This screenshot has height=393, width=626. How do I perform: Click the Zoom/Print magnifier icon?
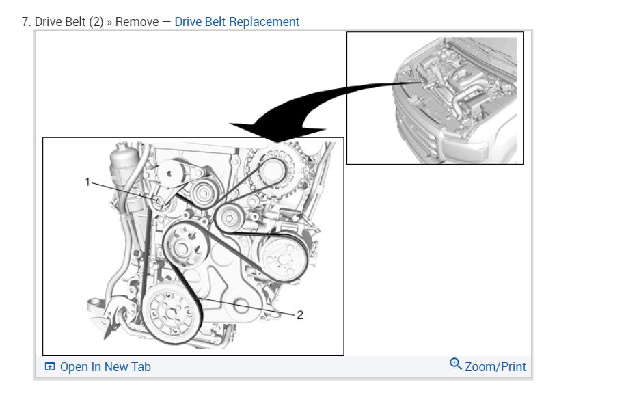point(455,364)
